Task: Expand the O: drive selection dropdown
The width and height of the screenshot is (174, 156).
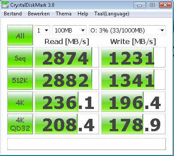Action: [127, 30]
